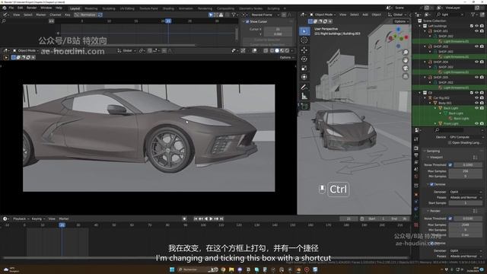The width and height of the screenshot is (487, 274).
Task: Open the File menu
Action: coord(11,8)
